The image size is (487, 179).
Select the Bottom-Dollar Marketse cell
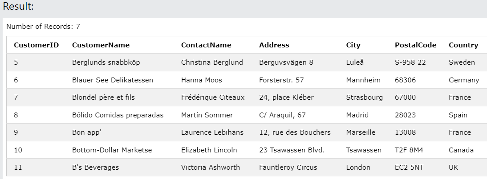click(x=112, y=150)
